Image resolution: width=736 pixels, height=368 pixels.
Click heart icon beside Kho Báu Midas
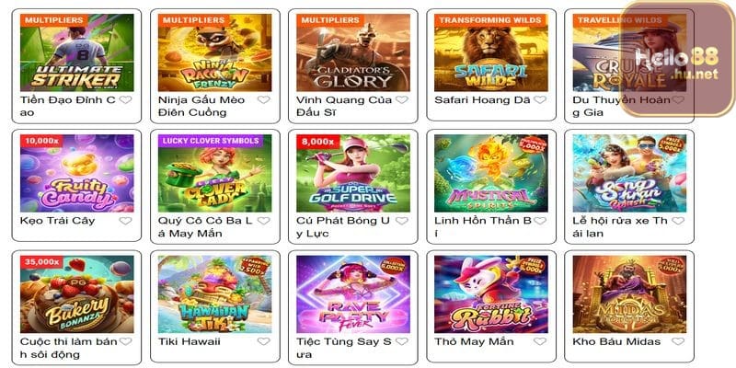678,341
